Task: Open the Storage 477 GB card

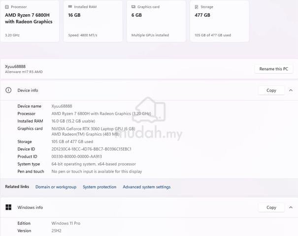Action: 220,21
